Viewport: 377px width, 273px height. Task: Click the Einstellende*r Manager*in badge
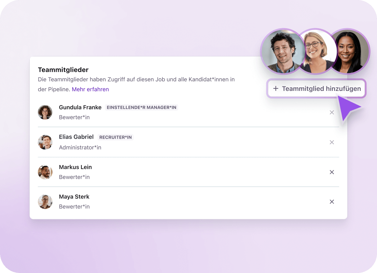pos(141,108)
